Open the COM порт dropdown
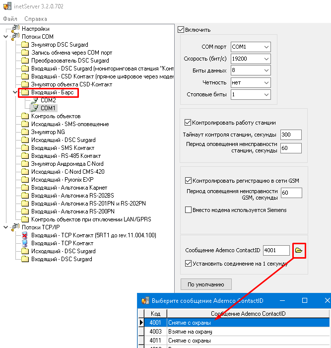 point(266,47)
